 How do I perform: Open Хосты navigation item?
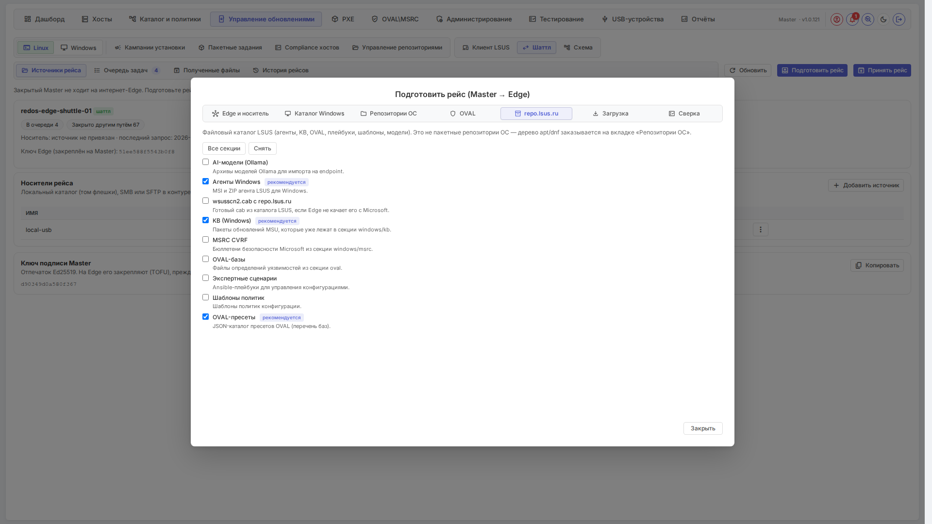tap(97, 19)
